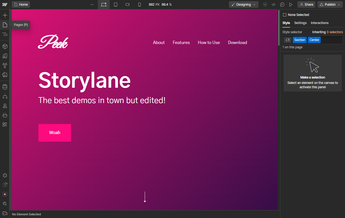Viewport: 345px width, 218px height.
Task: Switch to mobile portrait breakpoint
Action: (139, 5)
